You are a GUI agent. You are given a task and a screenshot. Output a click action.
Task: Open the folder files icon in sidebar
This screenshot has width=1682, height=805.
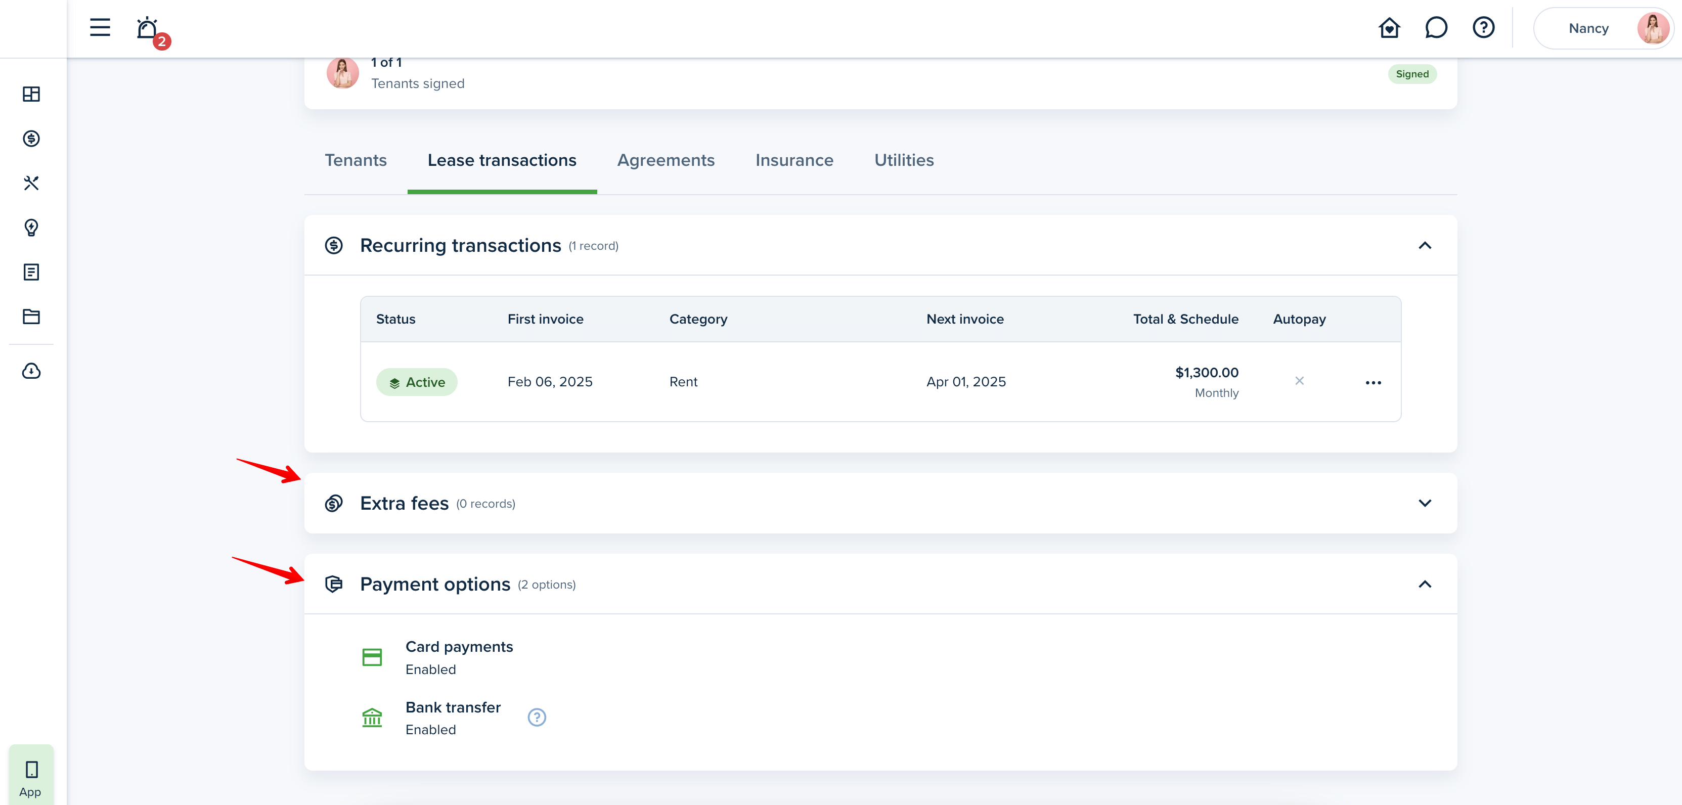[31, 317]
